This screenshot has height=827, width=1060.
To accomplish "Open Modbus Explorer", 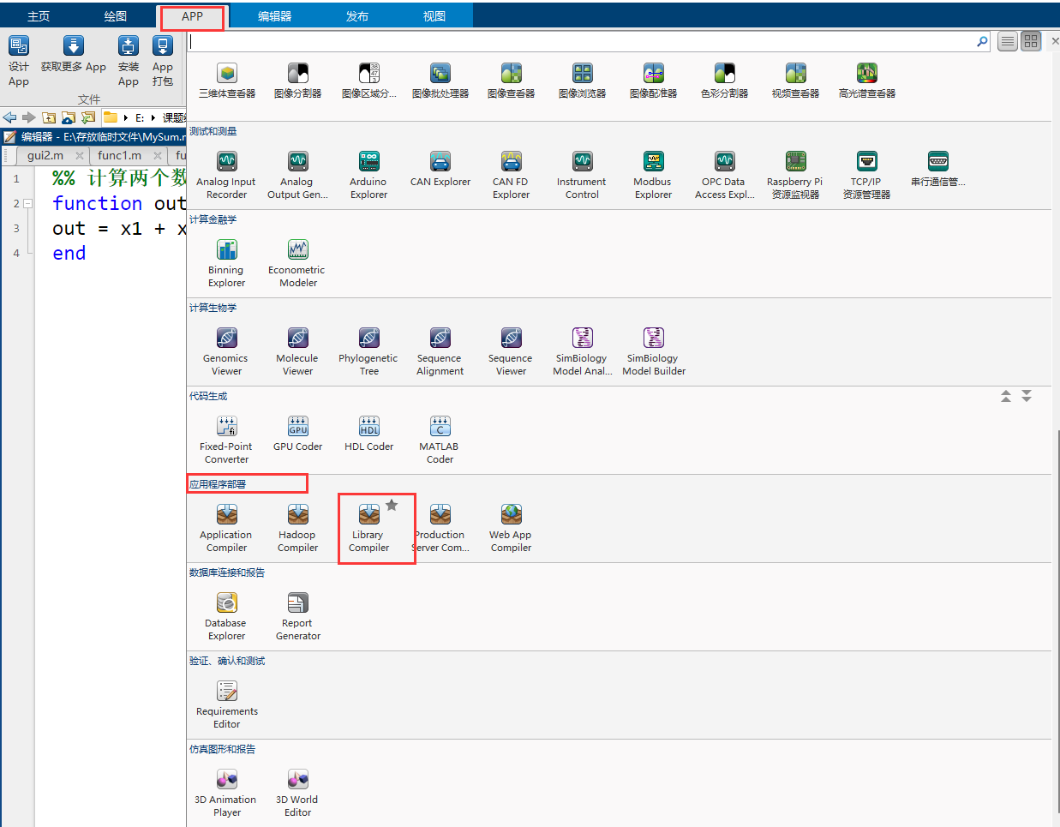I will [653, 175].
